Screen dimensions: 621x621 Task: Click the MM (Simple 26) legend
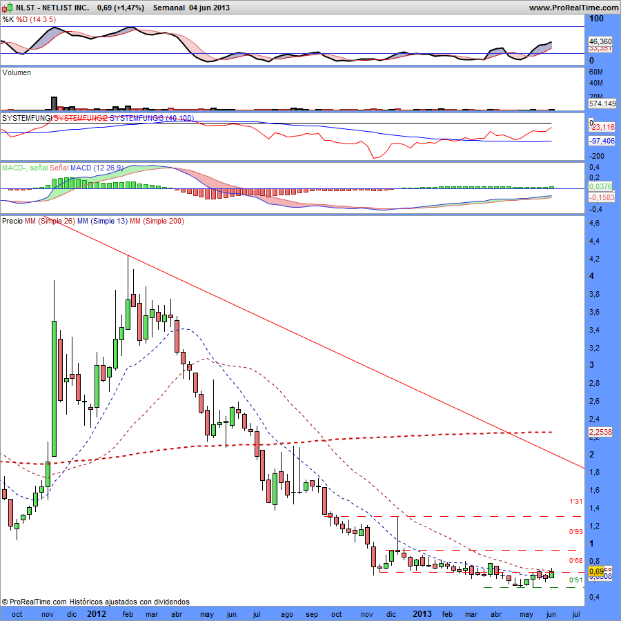50,221
